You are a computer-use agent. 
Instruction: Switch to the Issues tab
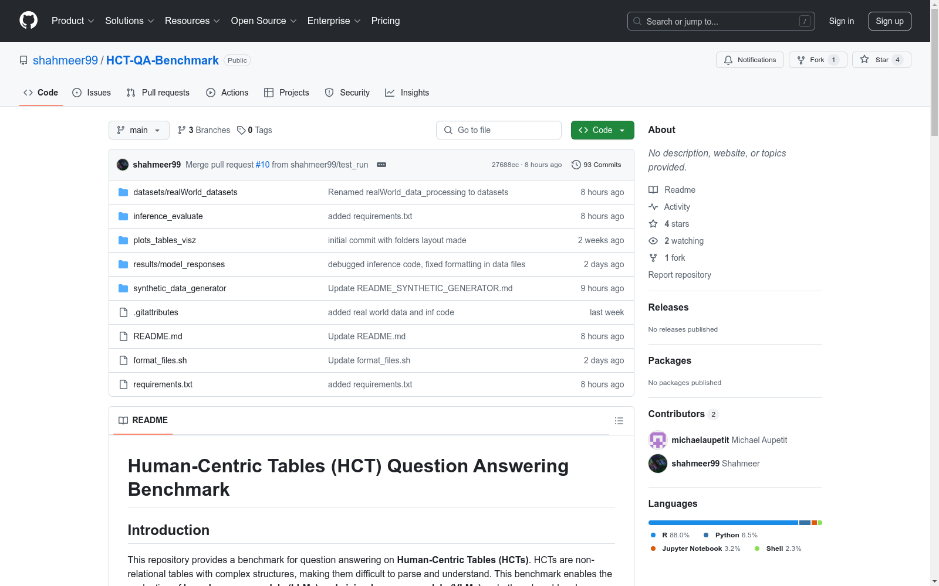coord(92,93)
